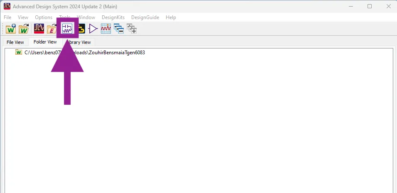Open the Help menu

pyautogui.click(x=171, y=17)
